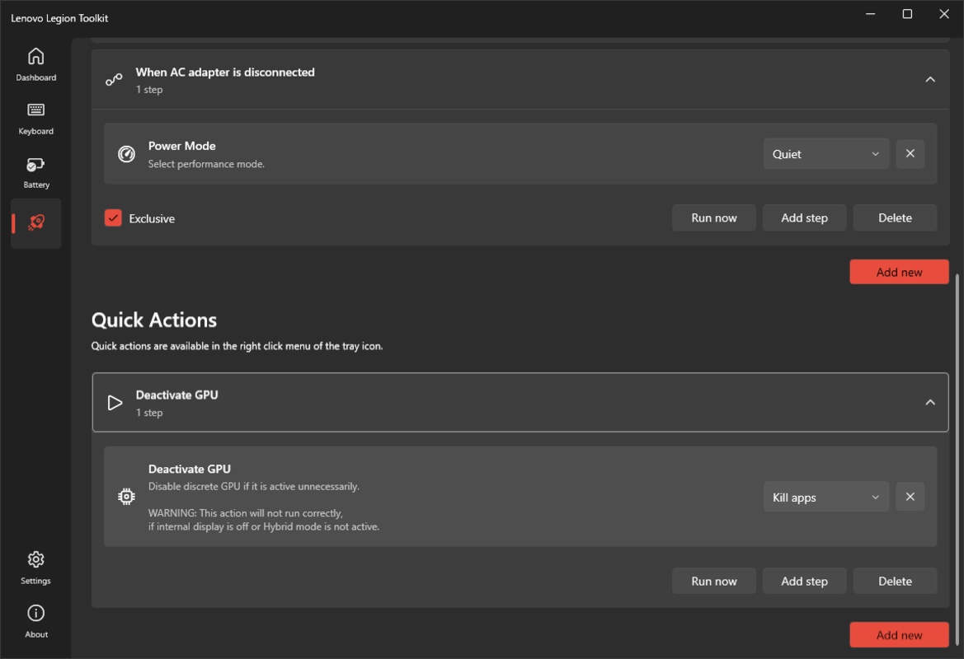The image size is (964, 659).
Task: Delete the AC adapter disconnected automation
Action: coord(895,218)
